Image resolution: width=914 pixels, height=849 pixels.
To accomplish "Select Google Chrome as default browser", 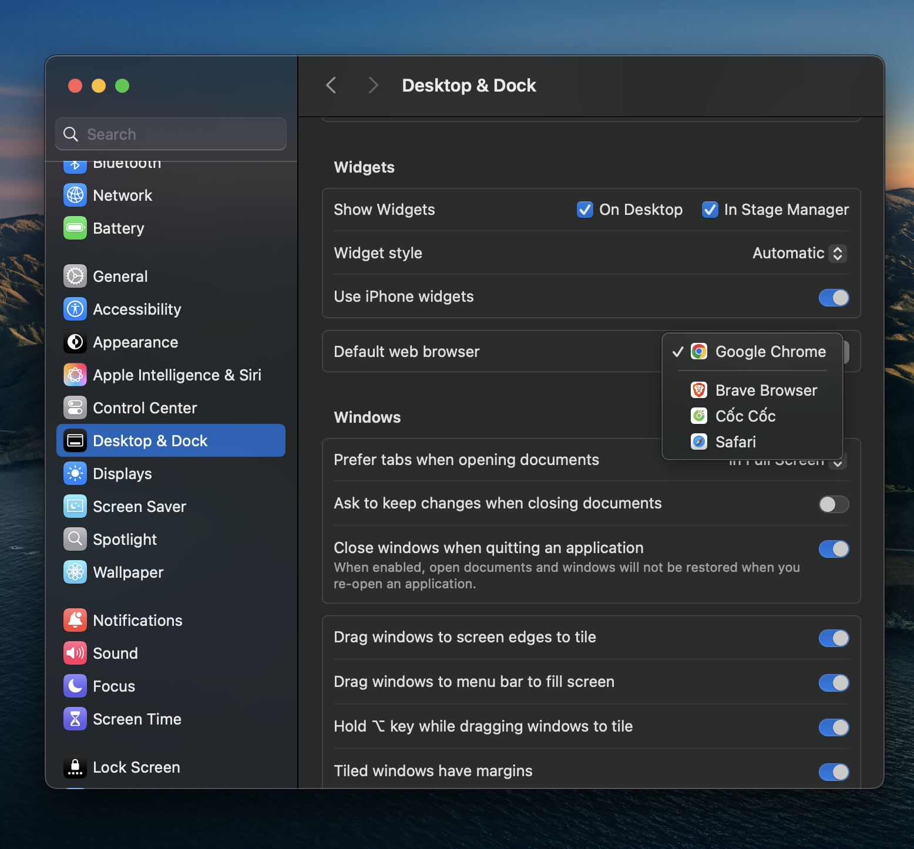I will coord(752,351).
